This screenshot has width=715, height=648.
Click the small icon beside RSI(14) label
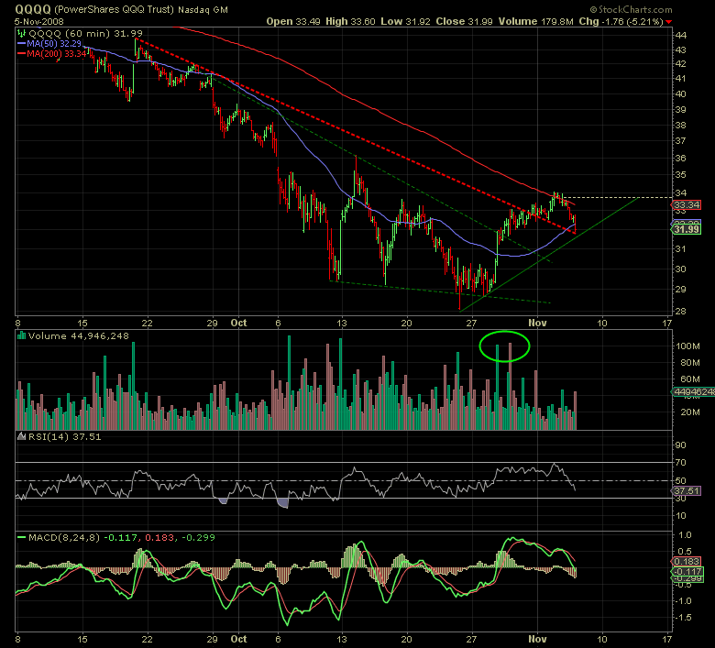tap(21, 437)
